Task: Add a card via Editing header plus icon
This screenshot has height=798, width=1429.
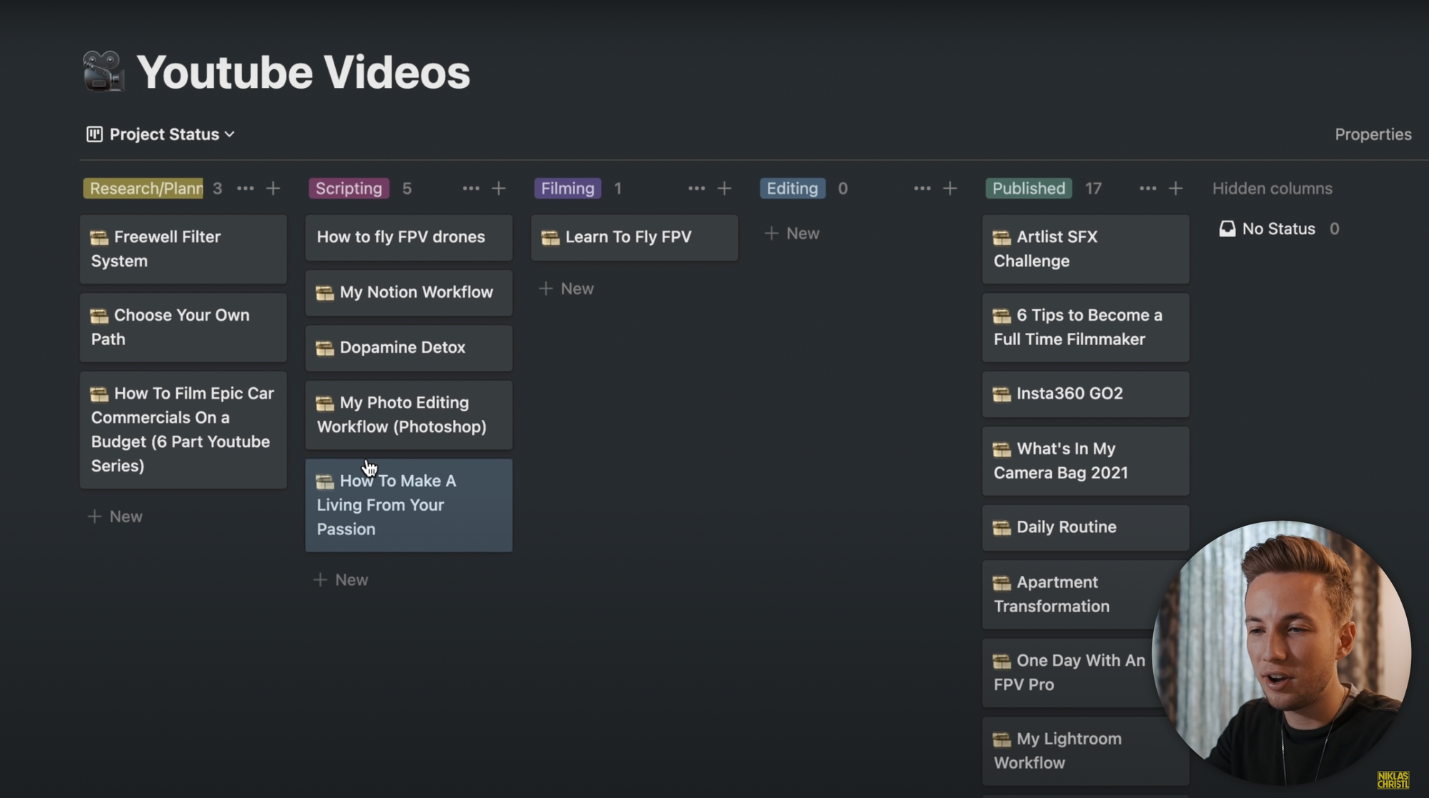Action: point(950,189)
